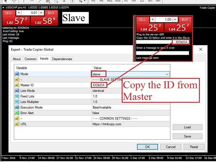Select the crosshair tool in toolbar
216x162 pixels.
[x=14, y=1]
